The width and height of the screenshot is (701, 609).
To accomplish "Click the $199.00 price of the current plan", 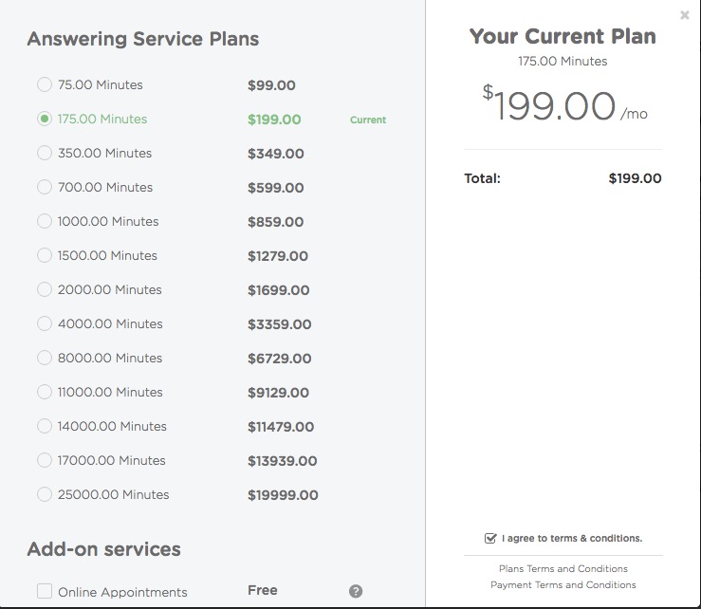I will [x=274, y=120].
